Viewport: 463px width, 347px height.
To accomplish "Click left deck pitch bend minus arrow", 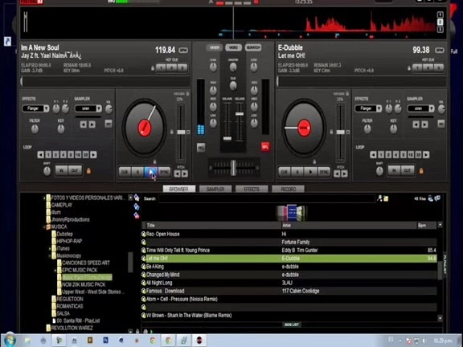I will point(177,174).
